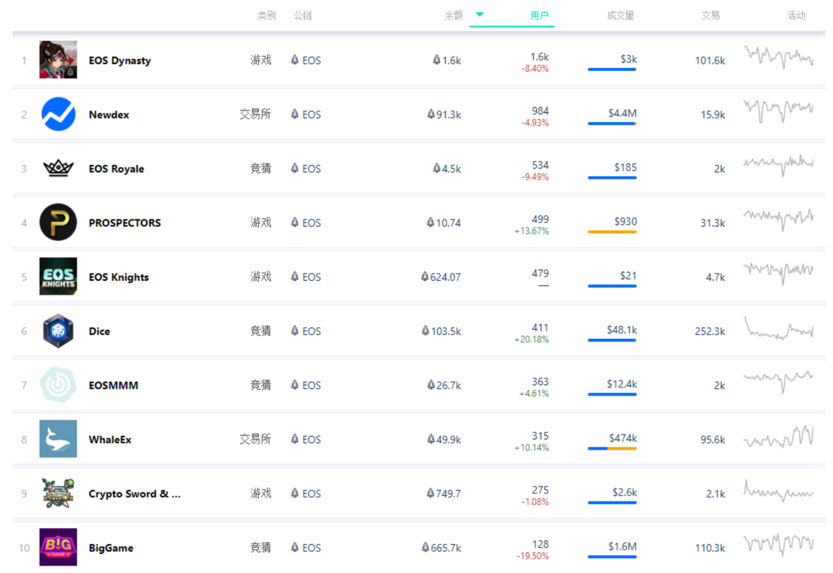Click the Dice transactions value 252.3k
The height and width of the screenshot is (573, 833).
pyautogui.click(x=710, y=331)
